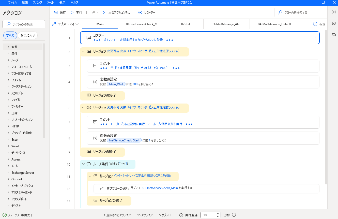
Task: Open the 編集 menu
Action: [x=25, y=3]
